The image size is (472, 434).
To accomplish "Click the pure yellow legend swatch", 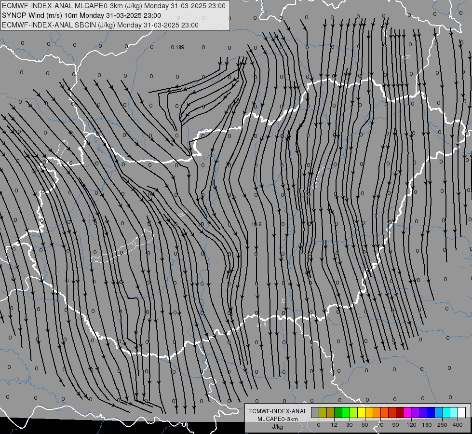I will 361,412.
